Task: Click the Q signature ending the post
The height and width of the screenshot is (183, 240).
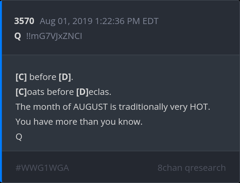Action: pos(19,137)
